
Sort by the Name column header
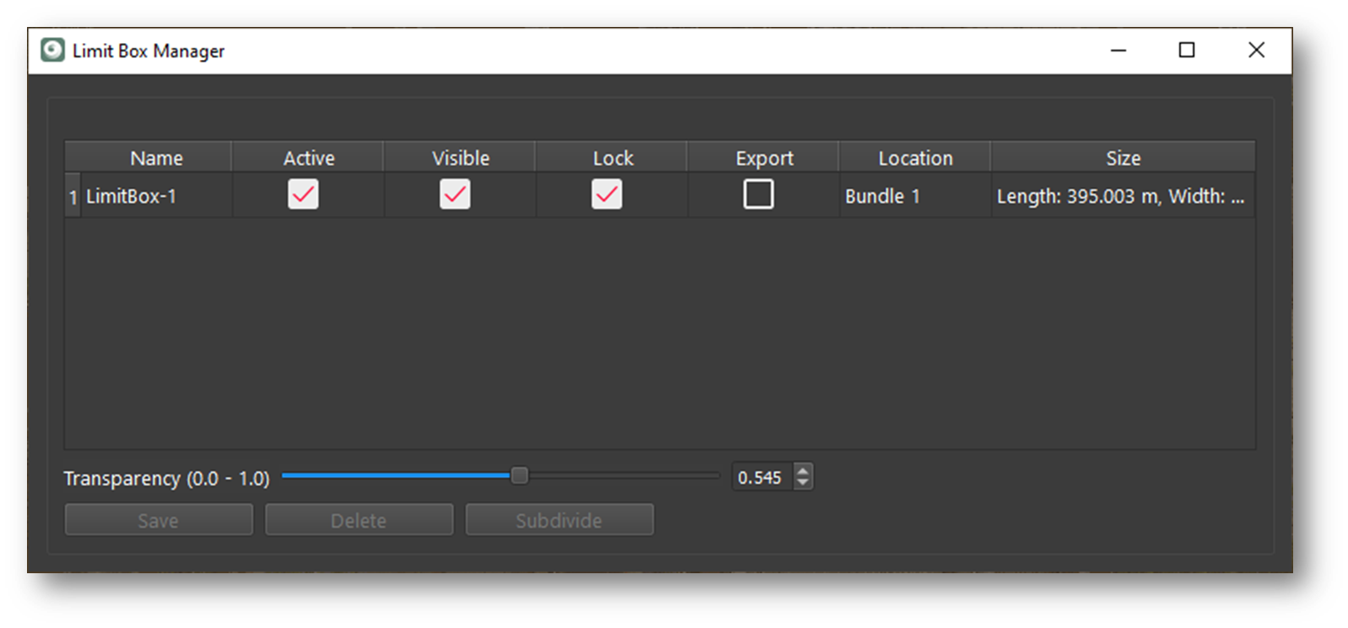(156, 158)
